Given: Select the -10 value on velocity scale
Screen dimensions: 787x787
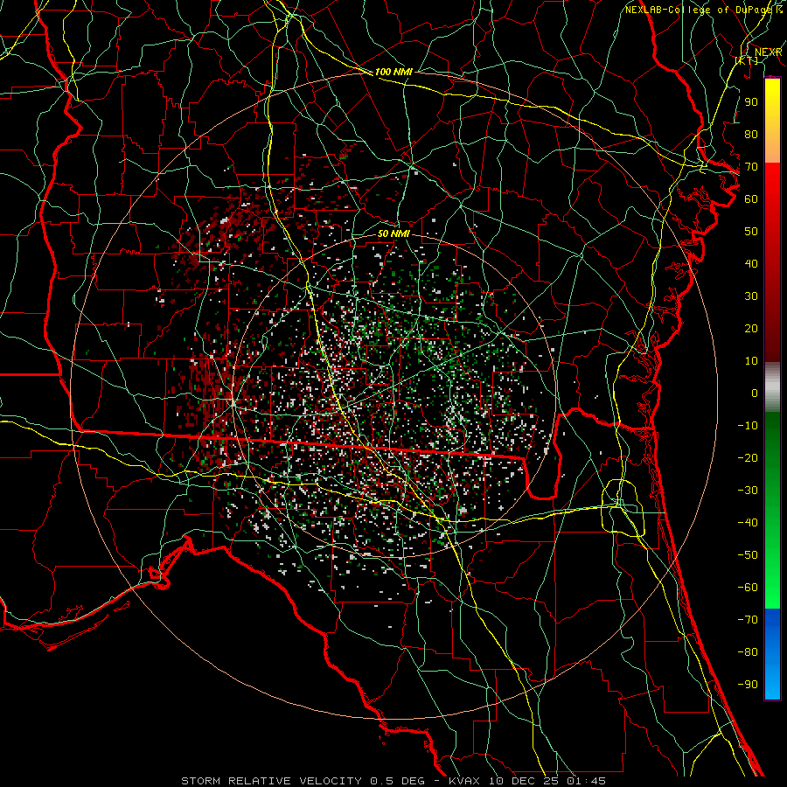Looking at the screenshot, I should (748, 426).
